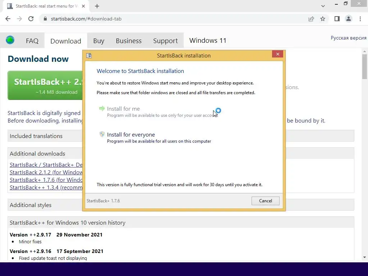Go forward with the browser forward arrow
This screenshot has height=276, width=368.
click(x=19, y=19)
